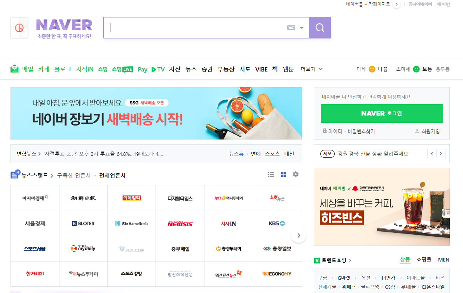The image size is (463, 293).
Task: Open the on-screen keyboard icon
Action: tap(291, 28)
